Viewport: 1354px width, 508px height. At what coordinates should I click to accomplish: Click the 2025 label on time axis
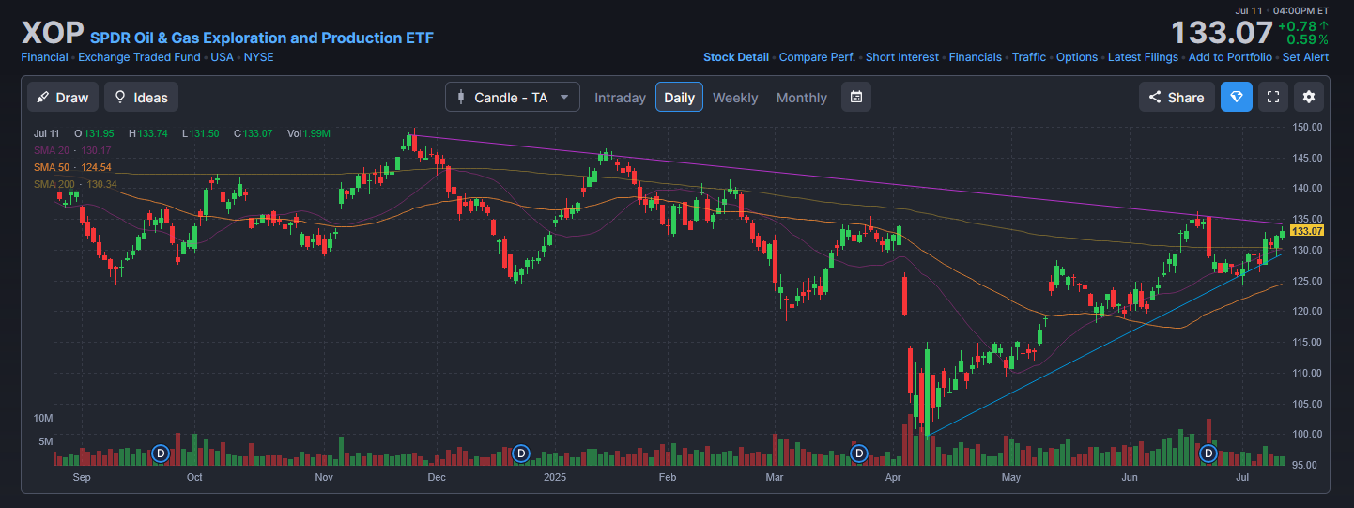click(x=557, y=477)
